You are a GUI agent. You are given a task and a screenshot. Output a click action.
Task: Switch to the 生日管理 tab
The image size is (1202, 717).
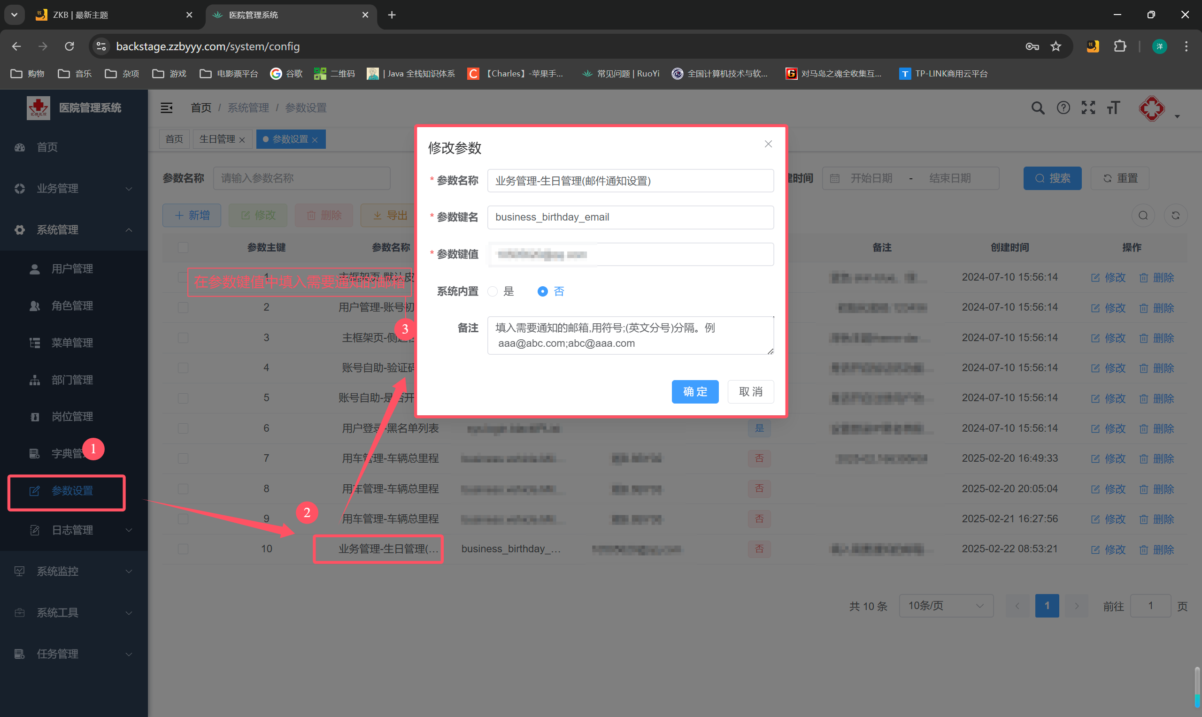[x=217, y=139]
